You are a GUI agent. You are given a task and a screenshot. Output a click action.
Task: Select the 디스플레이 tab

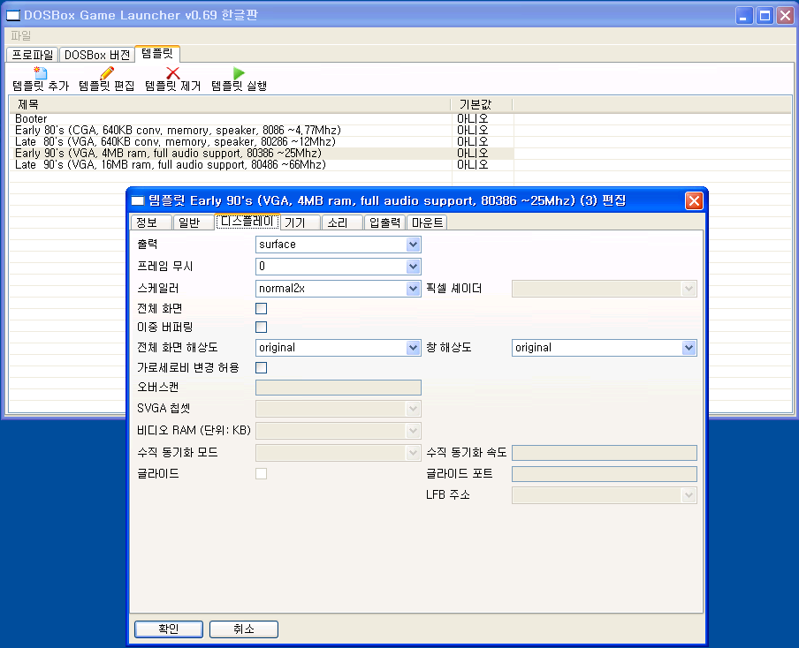[247, 222]
